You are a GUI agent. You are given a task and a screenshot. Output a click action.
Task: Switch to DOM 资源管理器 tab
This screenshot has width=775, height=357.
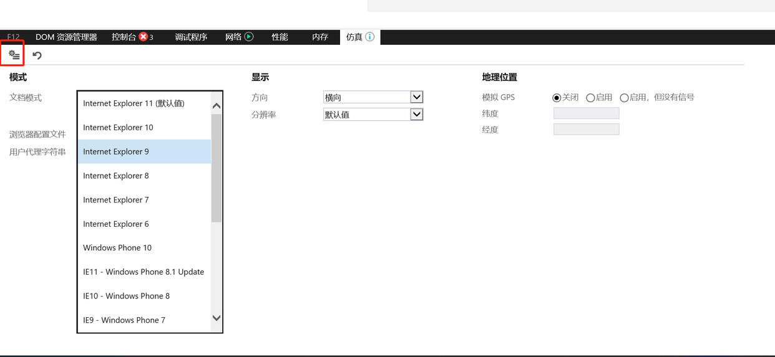click(66, 37)
